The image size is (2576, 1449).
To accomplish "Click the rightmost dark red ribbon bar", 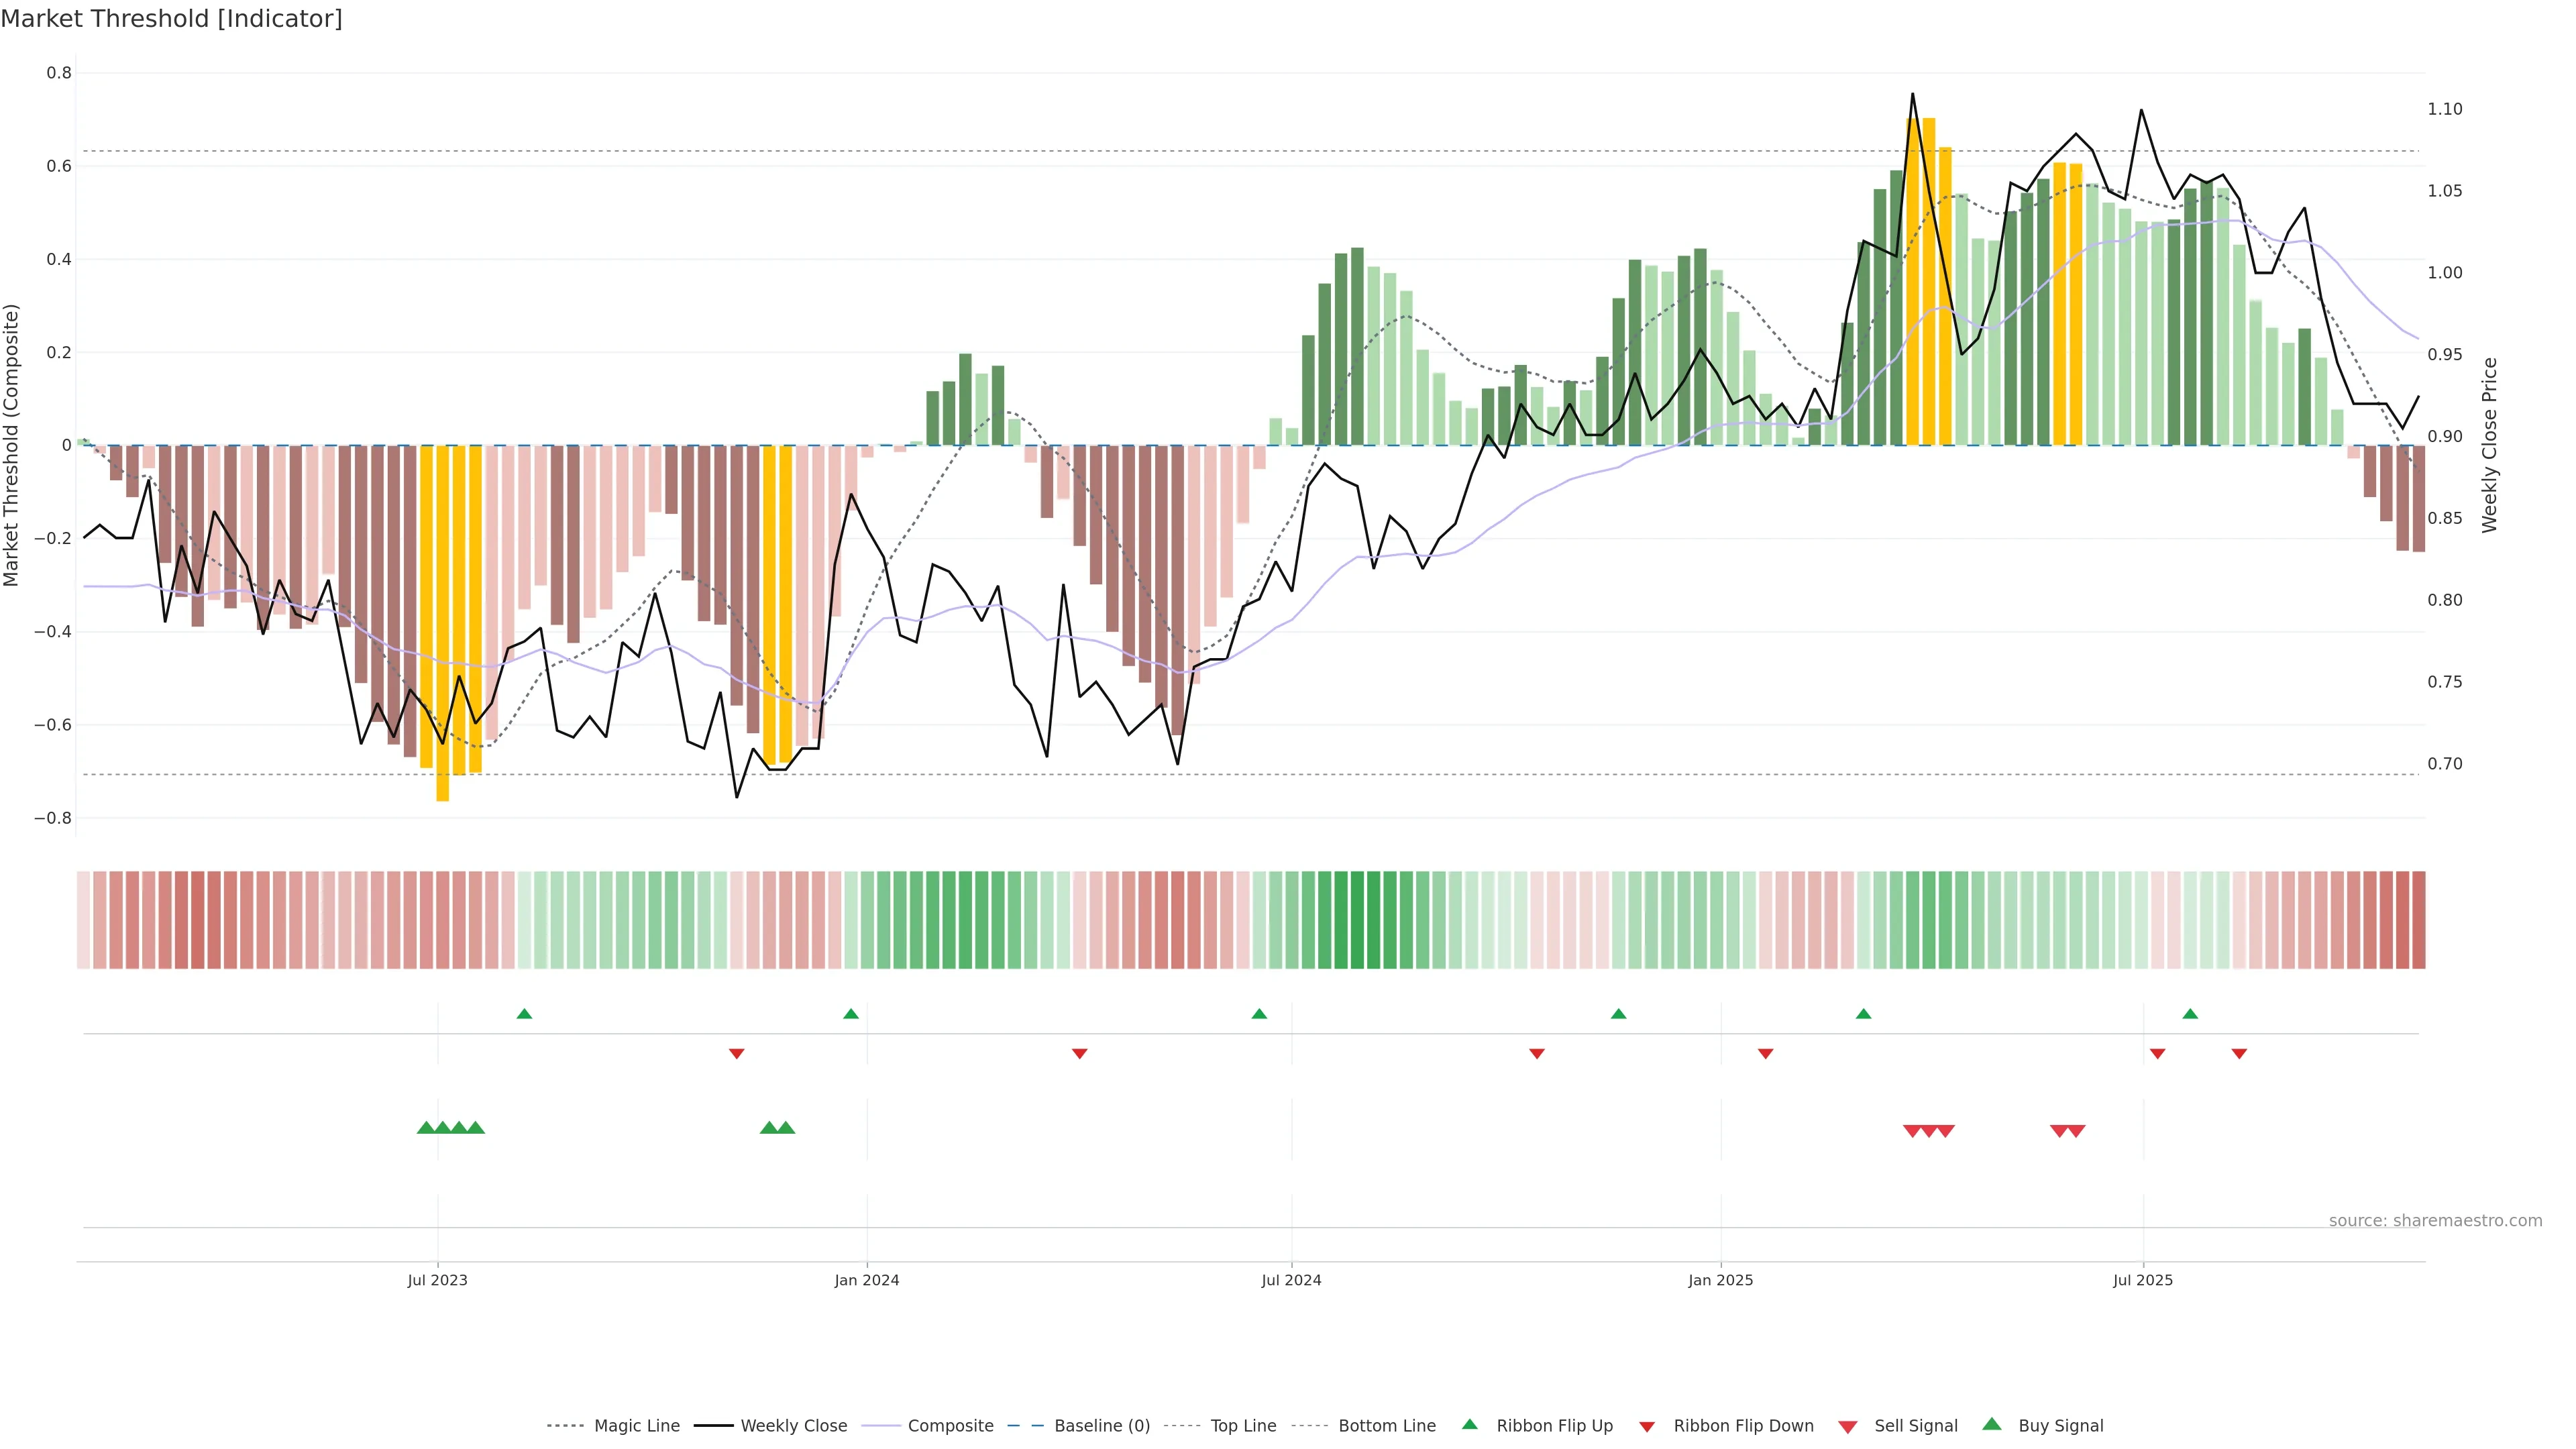I will tap(2418, 920).
